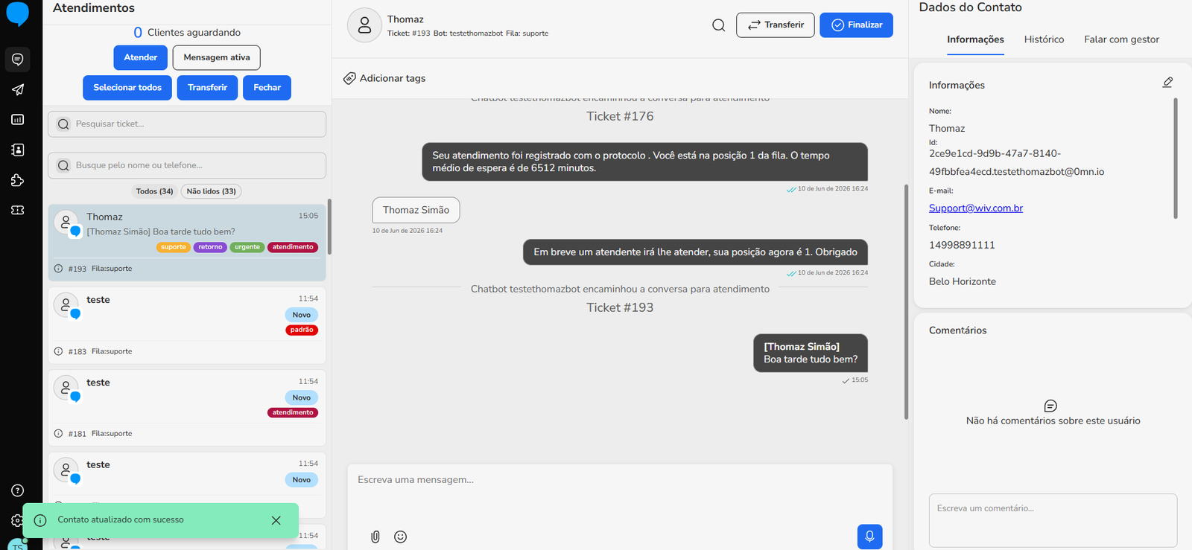Click the 'Escreva uma mensagem' message box
The width and height of the screenshot is (1192, 550).
click(620, 493)
